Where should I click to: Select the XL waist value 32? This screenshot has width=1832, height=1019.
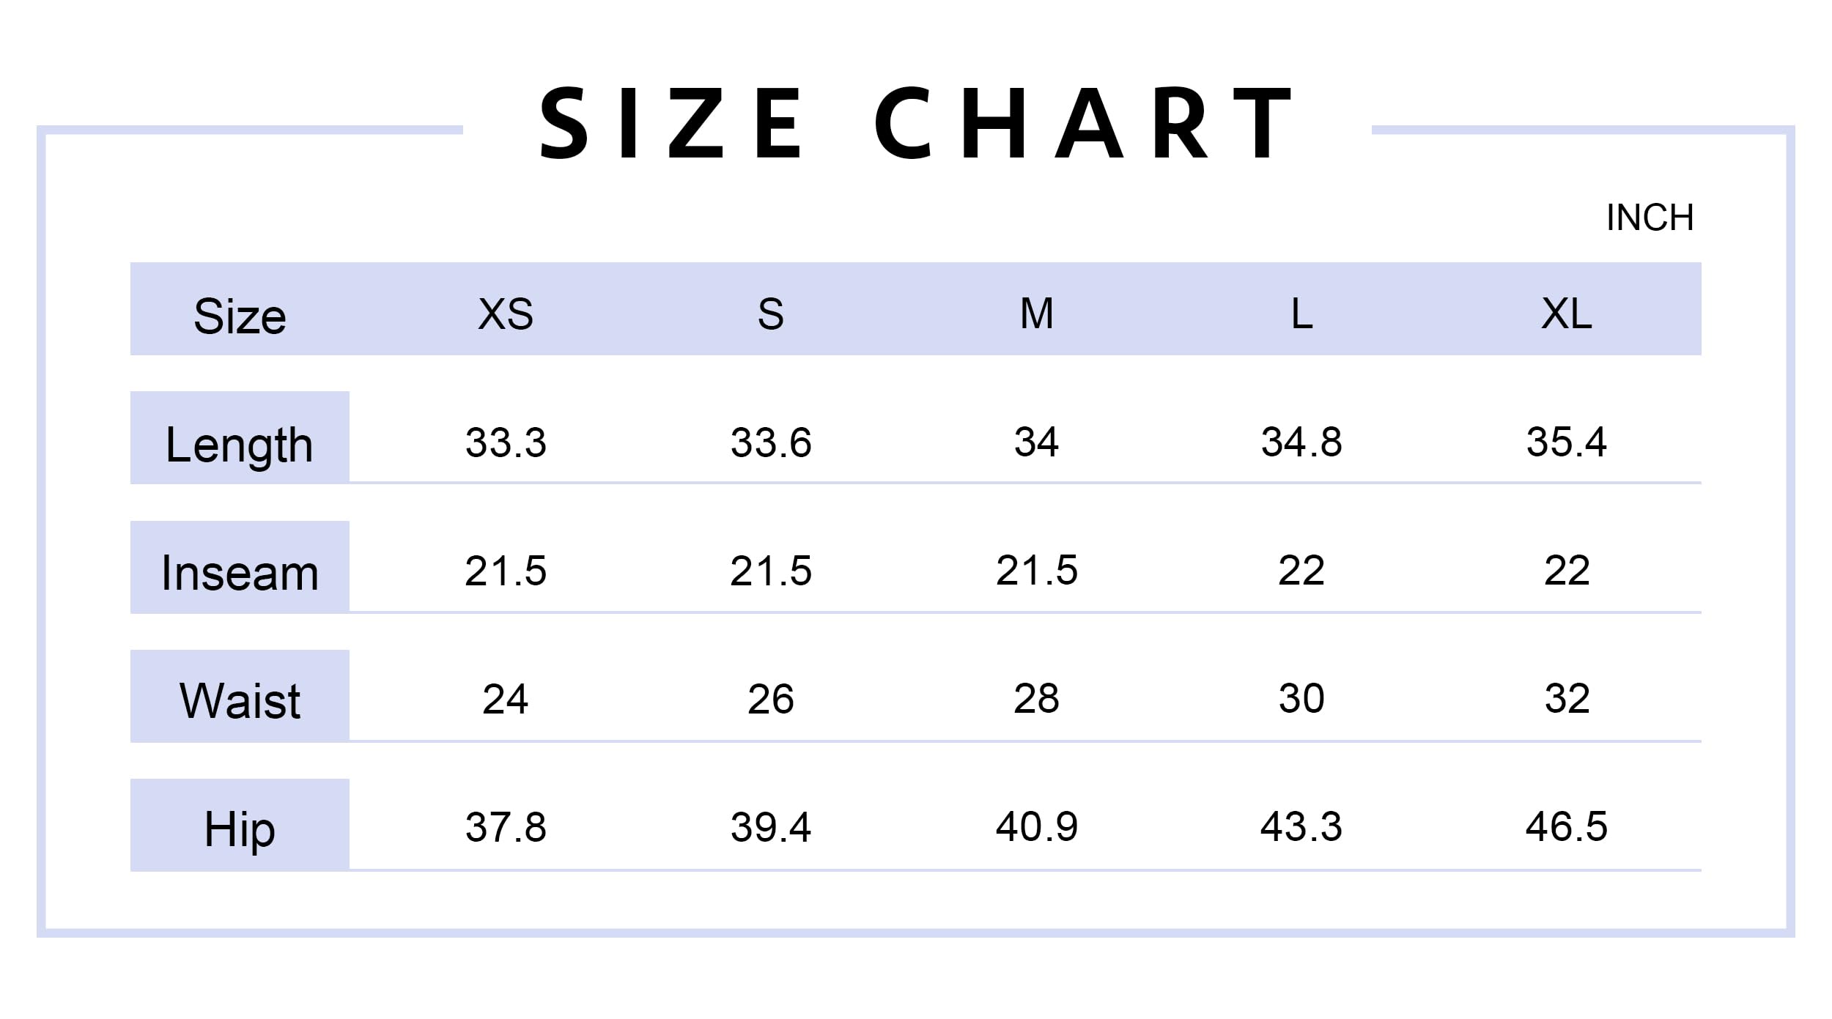[1567, 698]
